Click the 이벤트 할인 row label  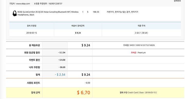tap(34, 60)
